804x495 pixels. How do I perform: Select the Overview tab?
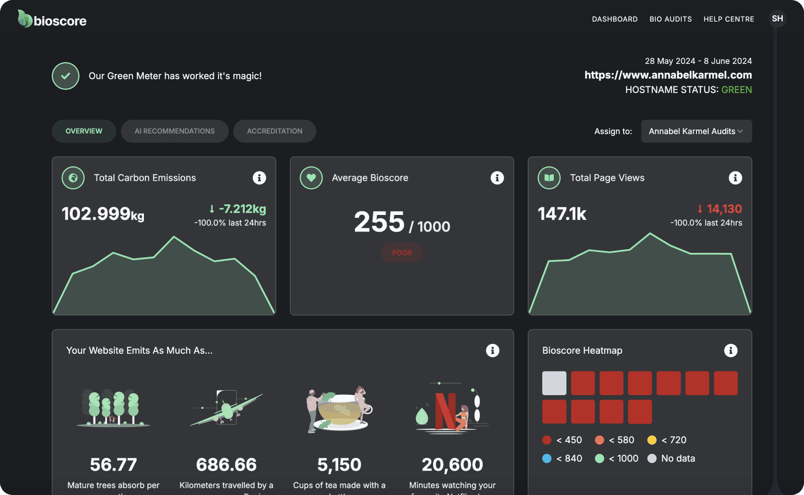[x=84, y=131]
